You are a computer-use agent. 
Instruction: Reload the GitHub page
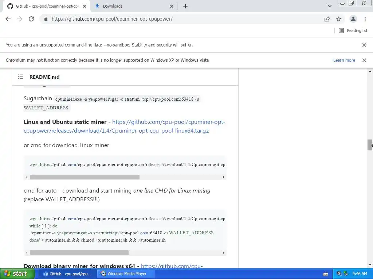tap(31, 19)
